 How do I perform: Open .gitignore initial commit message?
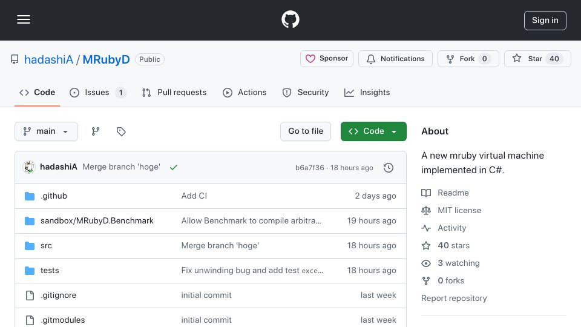206,295
